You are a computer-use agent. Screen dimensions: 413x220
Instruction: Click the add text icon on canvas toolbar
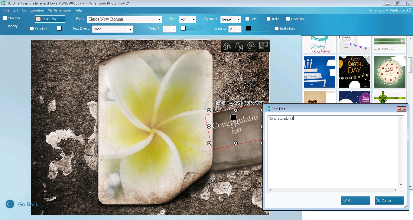(239, 46)
